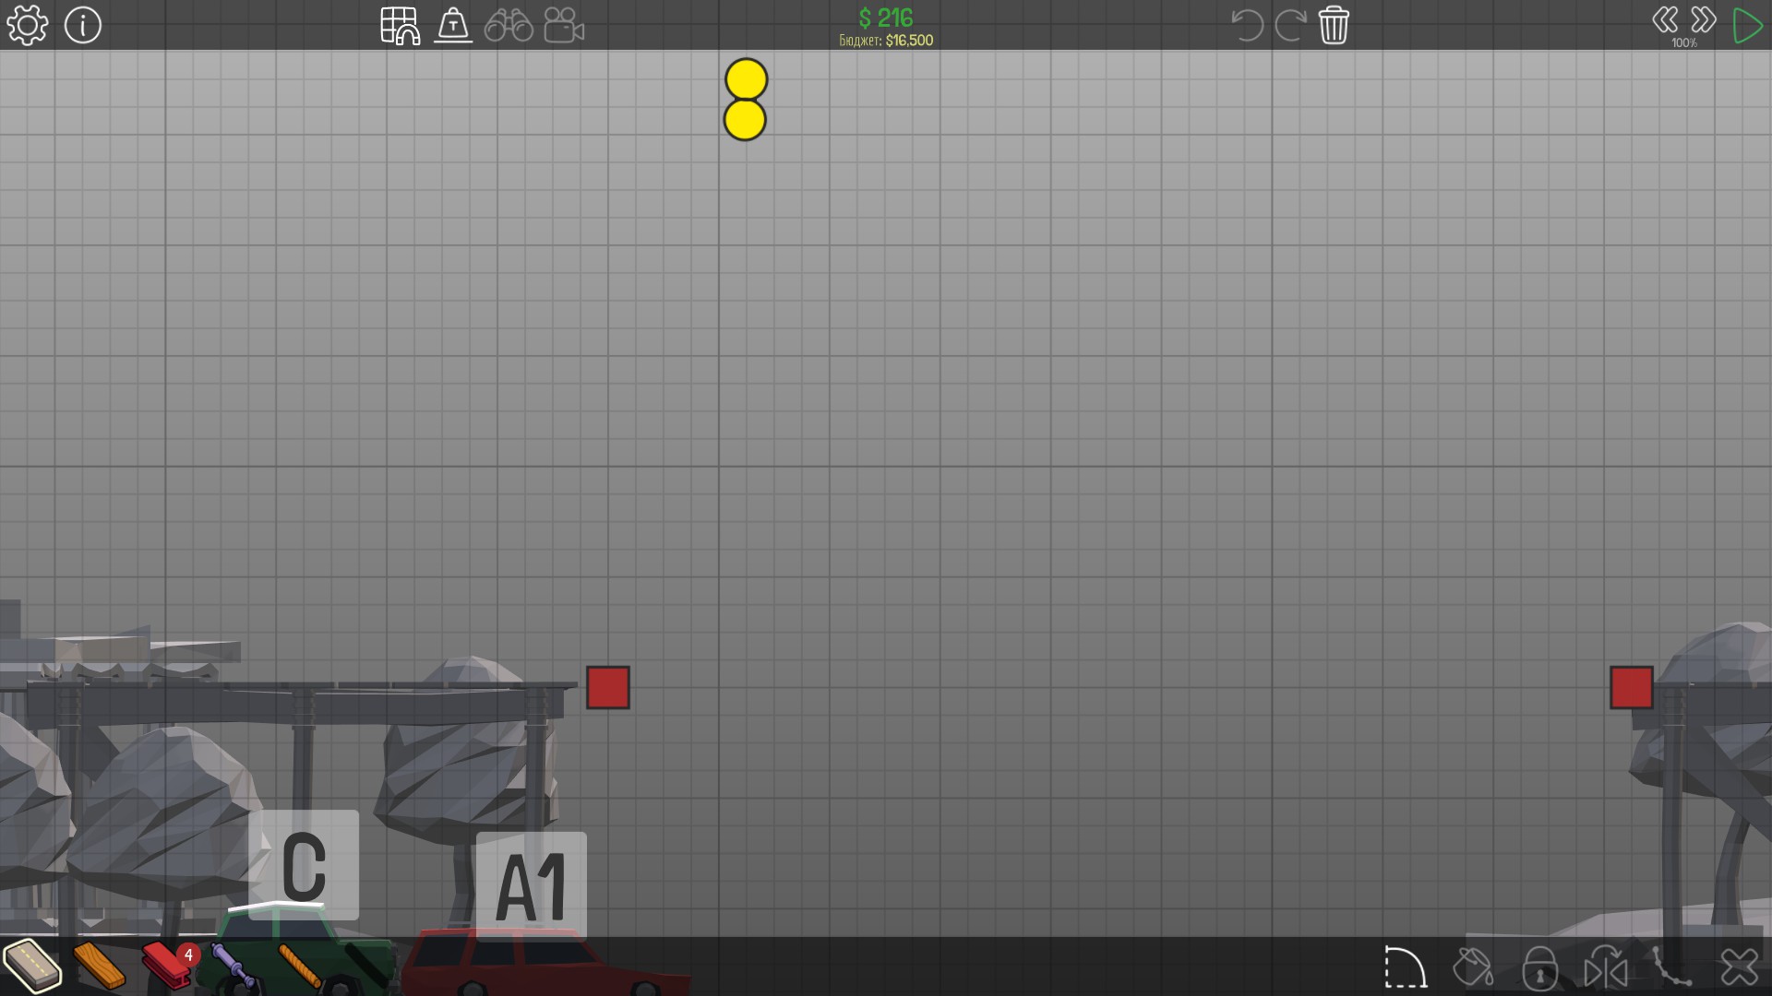Click the binoculars view icon
1772x996 pixels.
pyautogui.click(x=509, y=25)
